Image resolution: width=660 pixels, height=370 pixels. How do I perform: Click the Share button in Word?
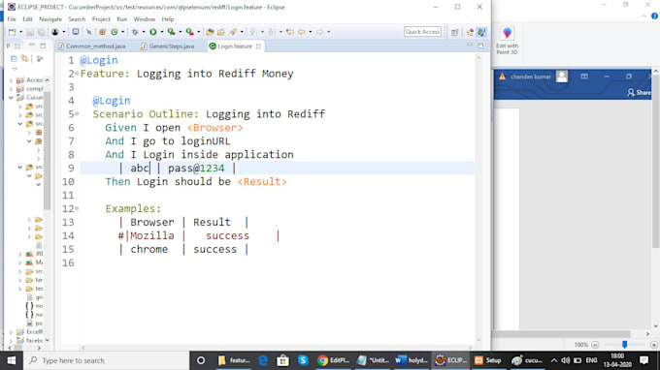click(639, 92)
